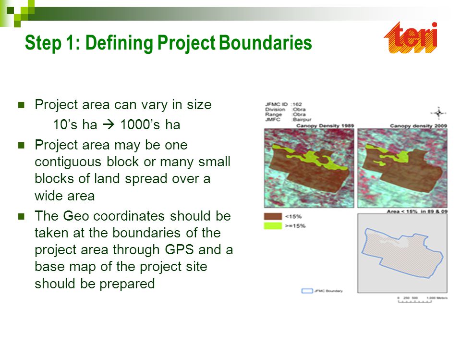The height and width of the screenshot is (346, 461).
Task: Click the 'Division :Obra' label
Action: click(x=285, y=109)
